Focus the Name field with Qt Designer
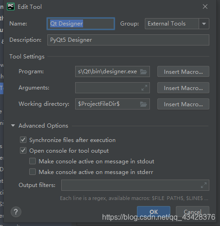The image size is (220, 226). [x=81, y=24]
